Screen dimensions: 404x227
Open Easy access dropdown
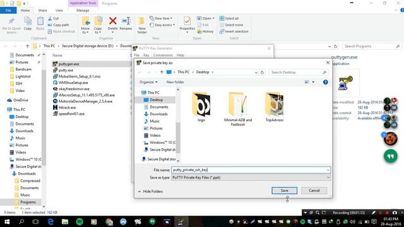click(x=162, y=25)
